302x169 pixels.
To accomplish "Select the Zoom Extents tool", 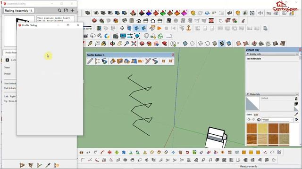I will (134, 44).
